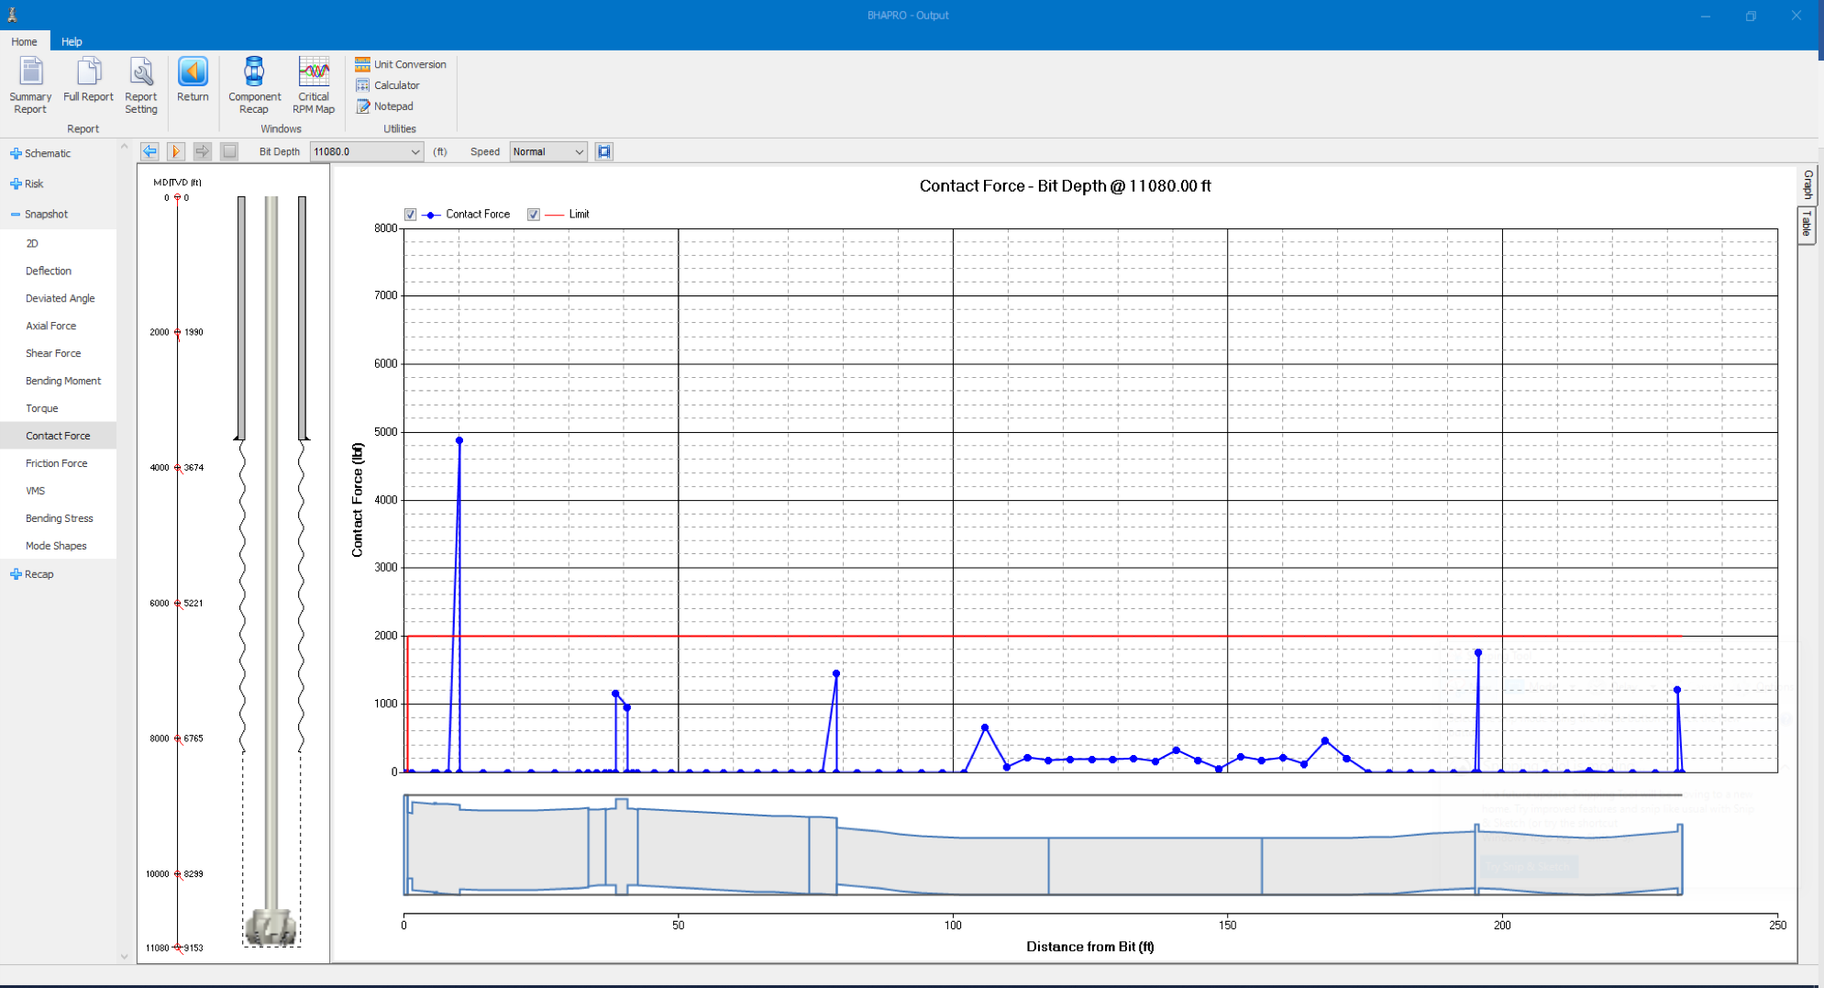
Task: Open Report Setting
Action: click(x=141, y=84)
